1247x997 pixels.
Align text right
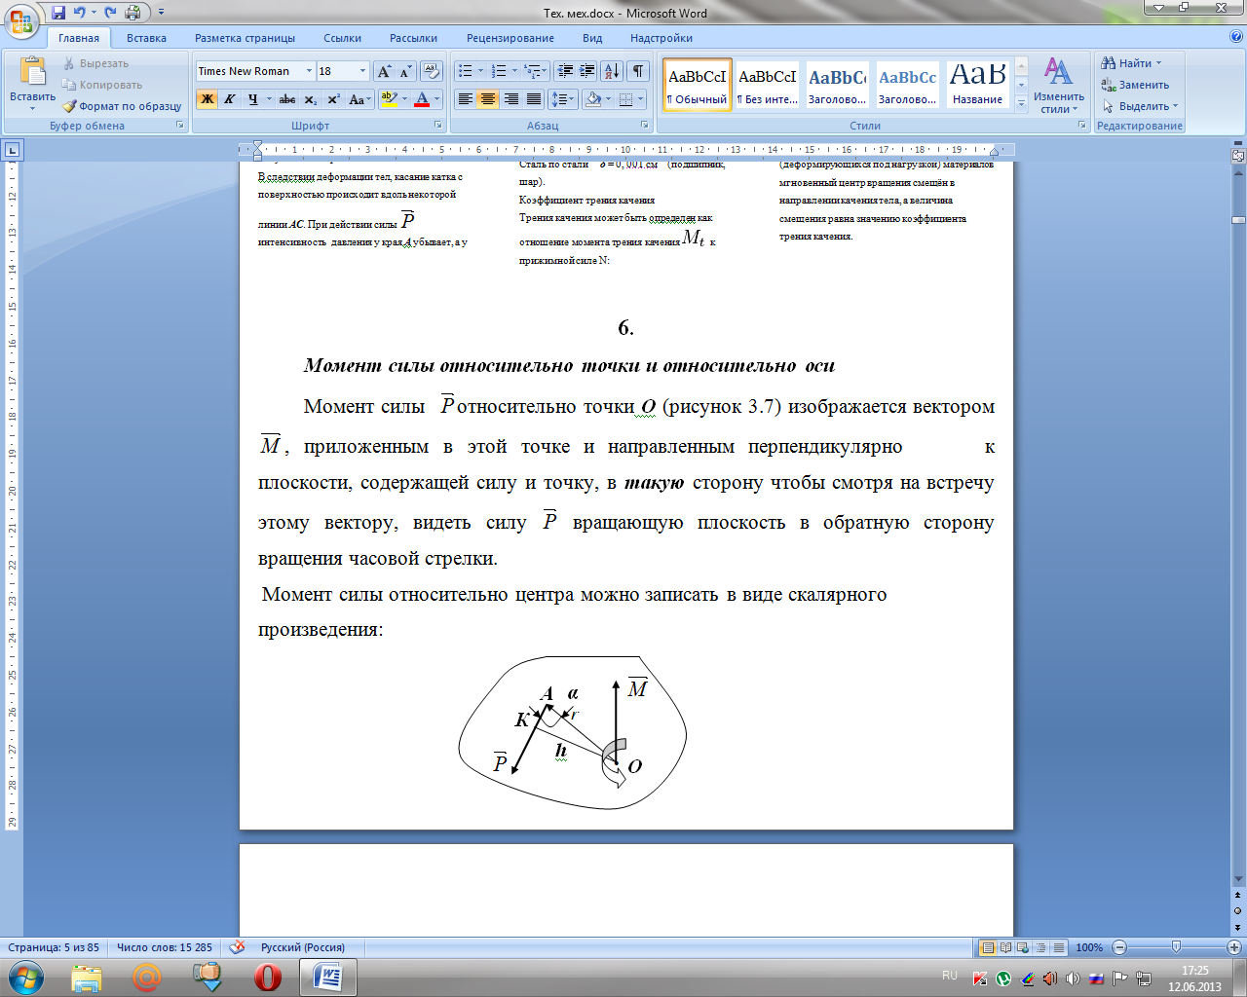point(510,99)
